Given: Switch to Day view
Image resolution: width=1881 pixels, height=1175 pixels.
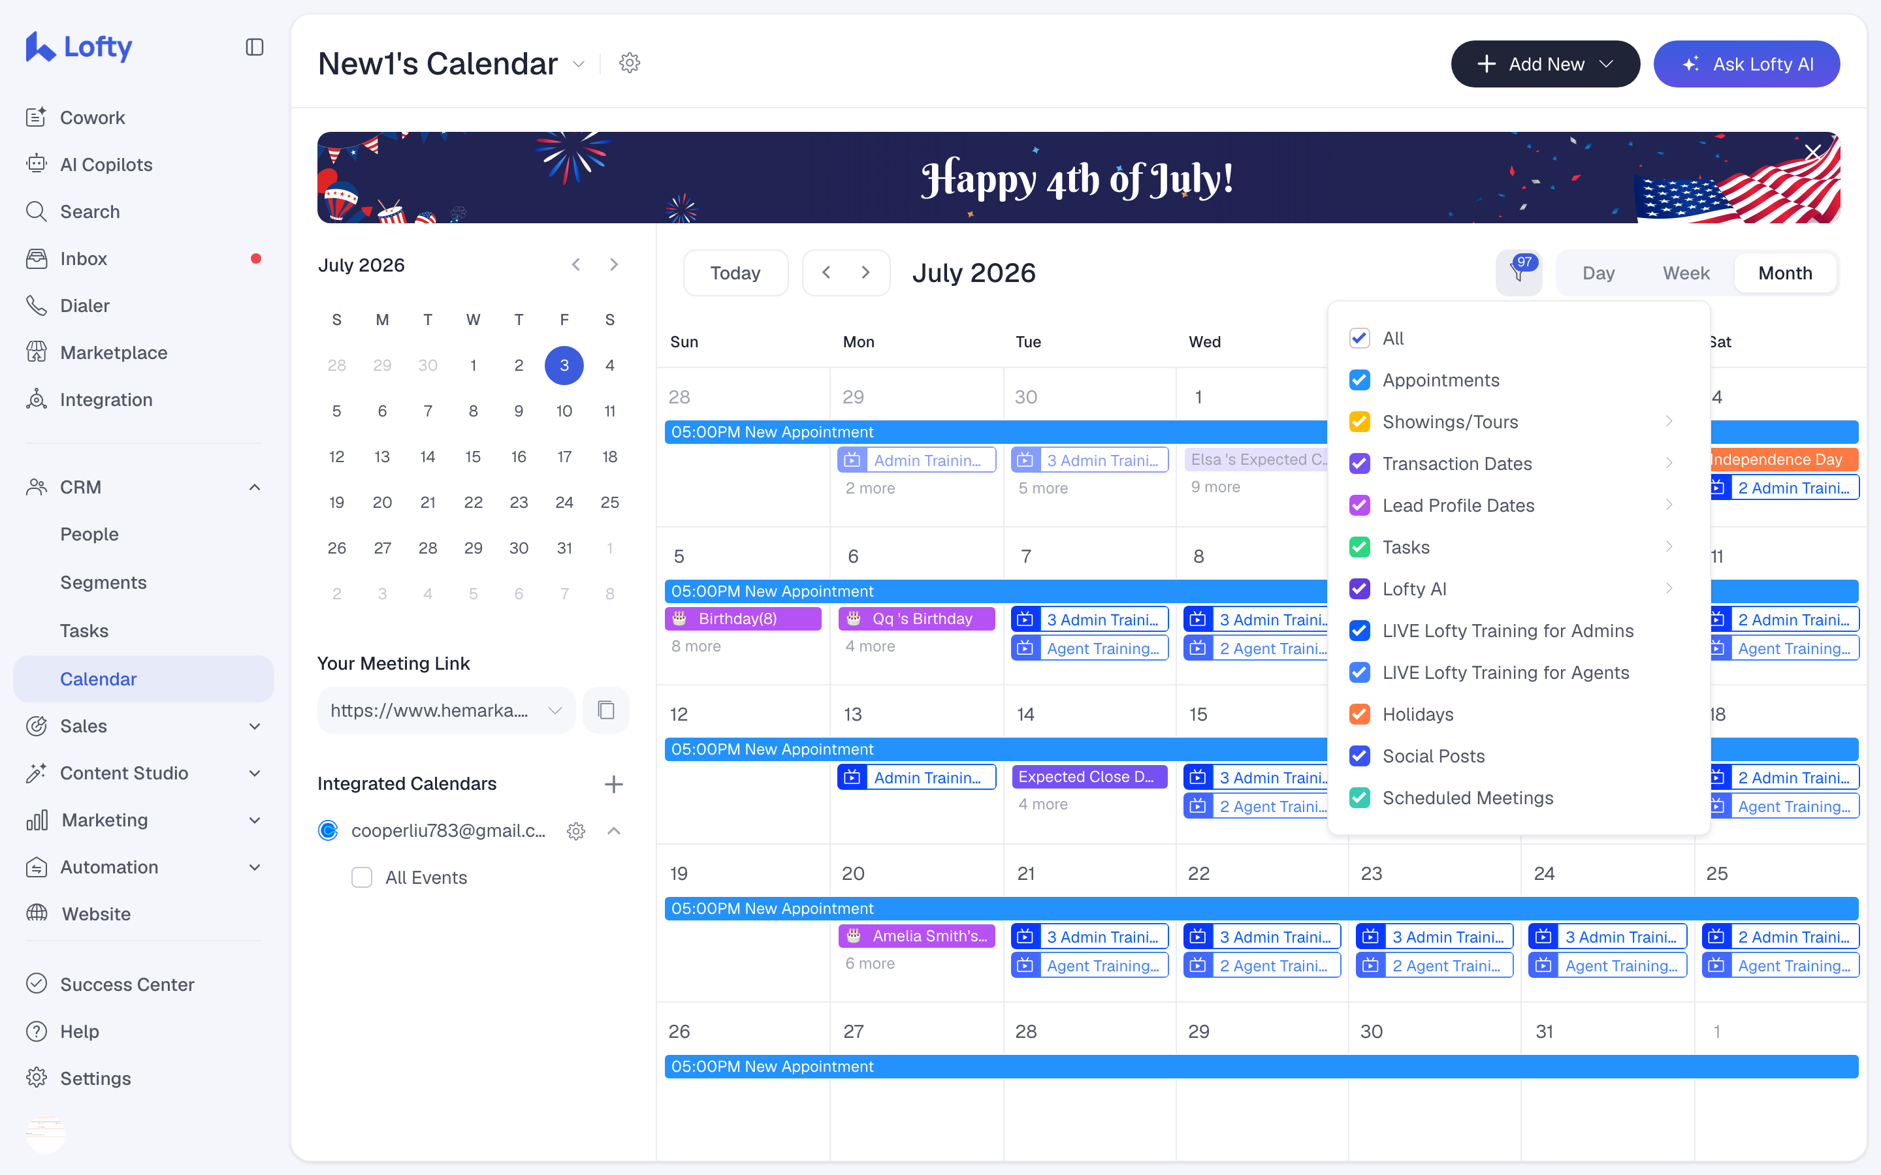Looking at the screenshot, I should click(1598, 273).
